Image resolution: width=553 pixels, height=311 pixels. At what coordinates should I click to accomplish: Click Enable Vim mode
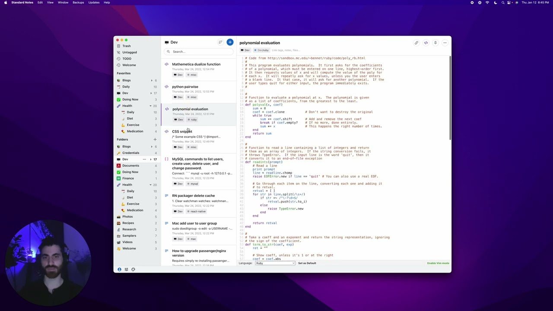(438, 263)
